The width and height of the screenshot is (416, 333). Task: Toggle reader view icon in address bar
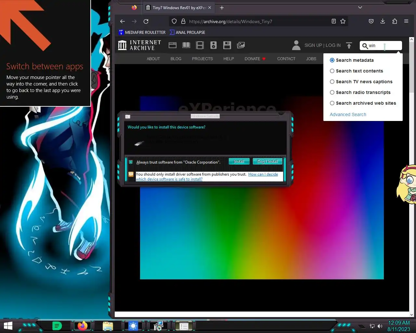point(333,21)
